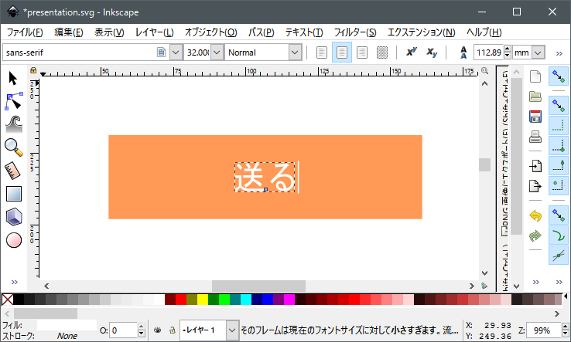Activate the Zoom magnifier tool
571x342 pixels.
[14, 147]
